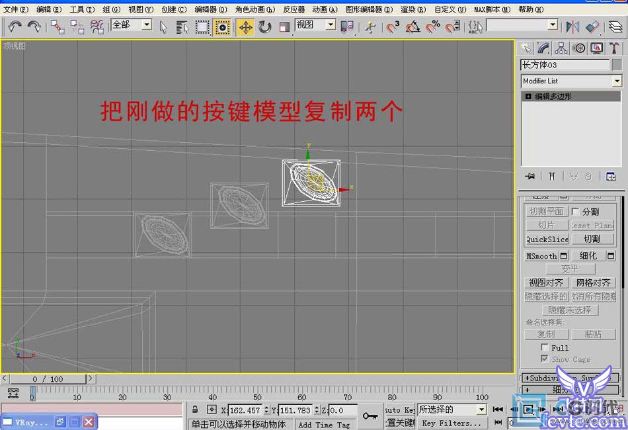Click the Pin Stack icon
The height and width of the screenshot is (430, 628).
click(x=530, y=177)
